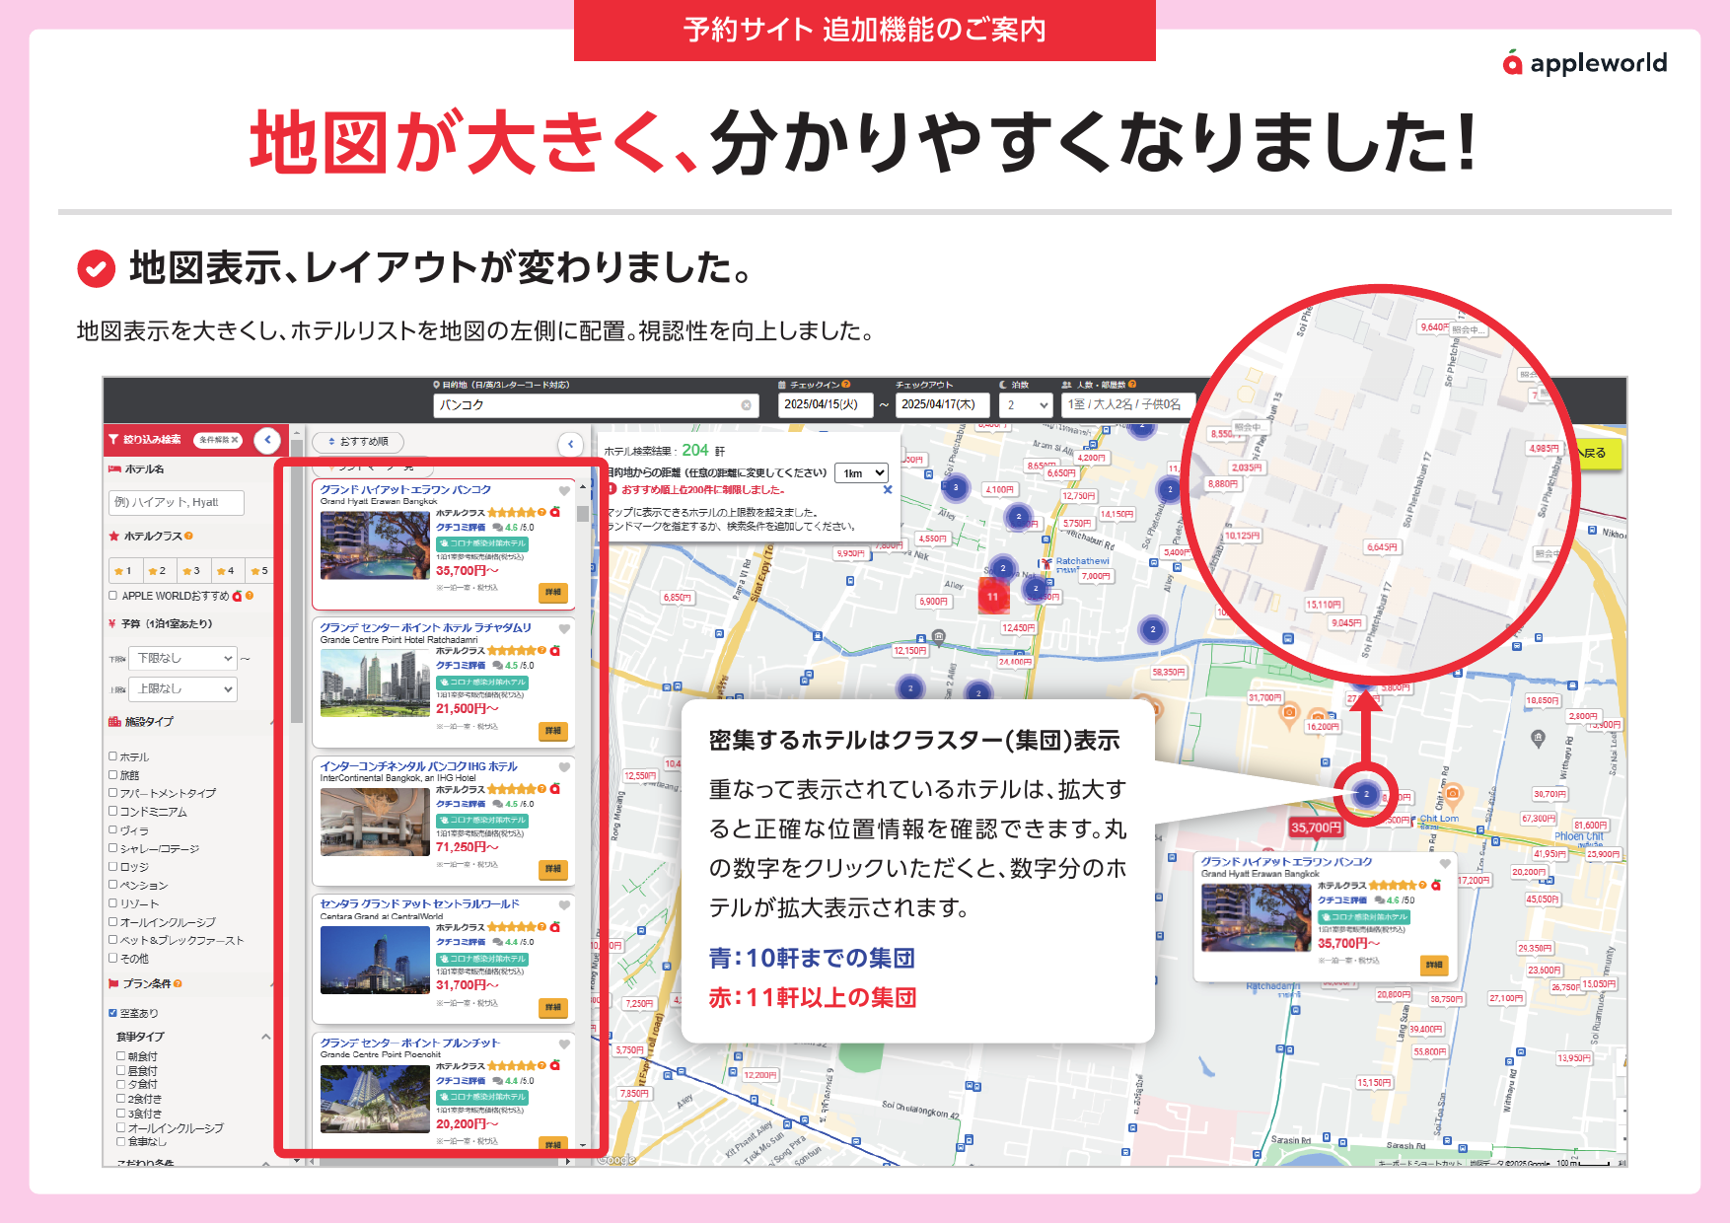Favorite InterContinental Bangkok heart icon
Screen dimensions: 1730x1224
pos(564,766)
